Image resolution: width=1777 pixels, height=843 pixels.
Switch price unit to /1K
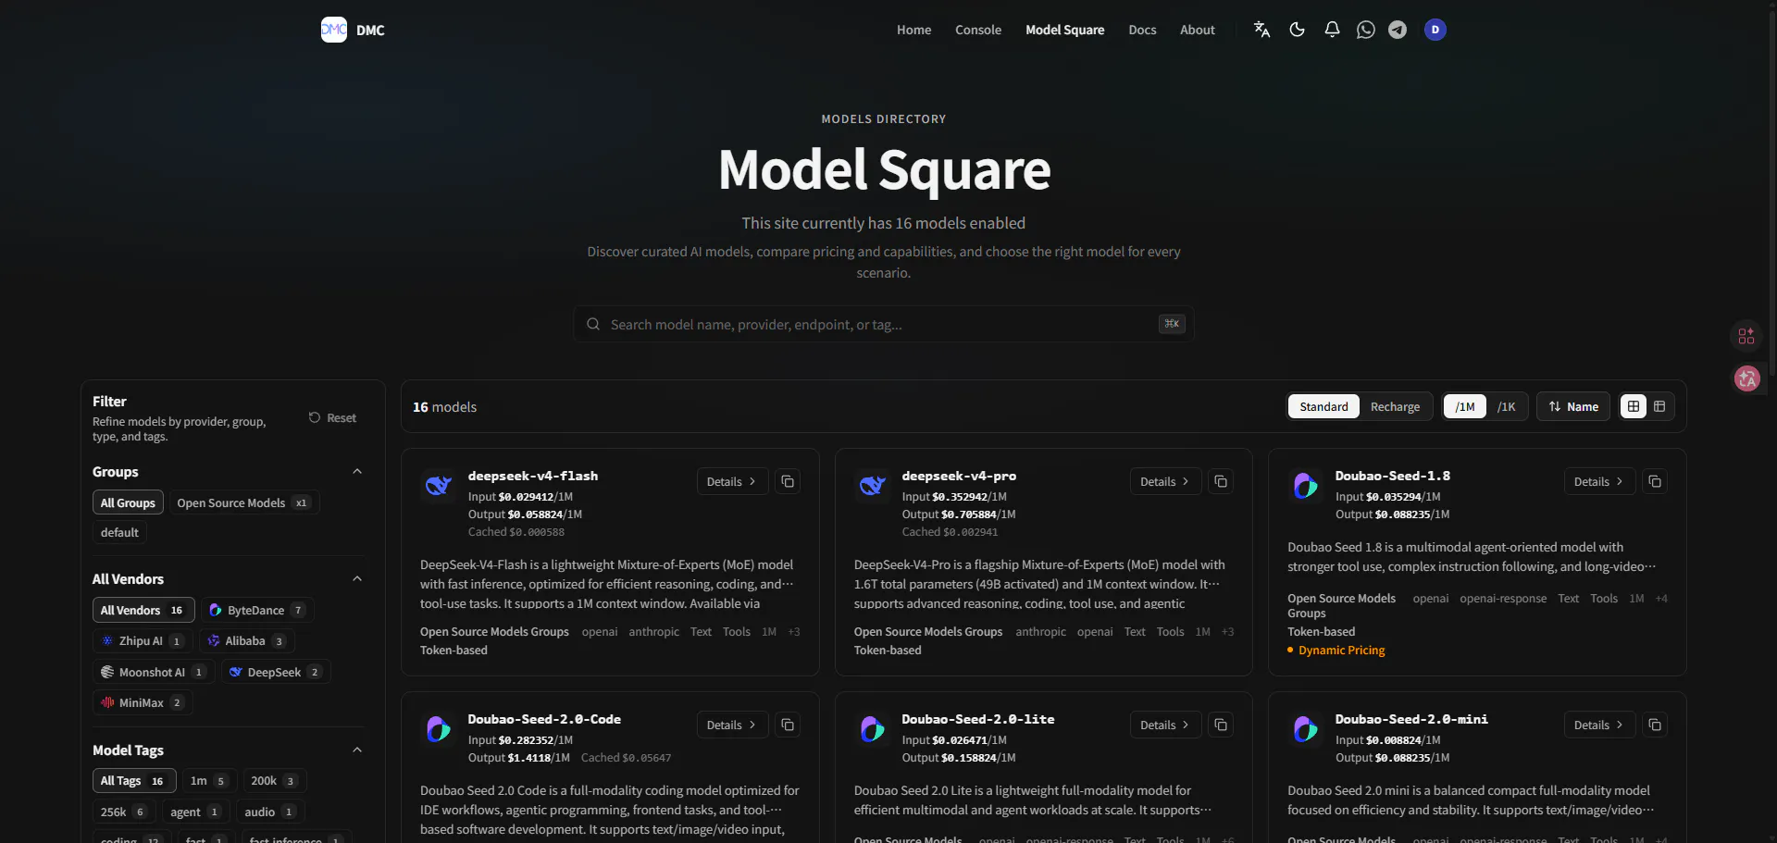(1506, 406)
